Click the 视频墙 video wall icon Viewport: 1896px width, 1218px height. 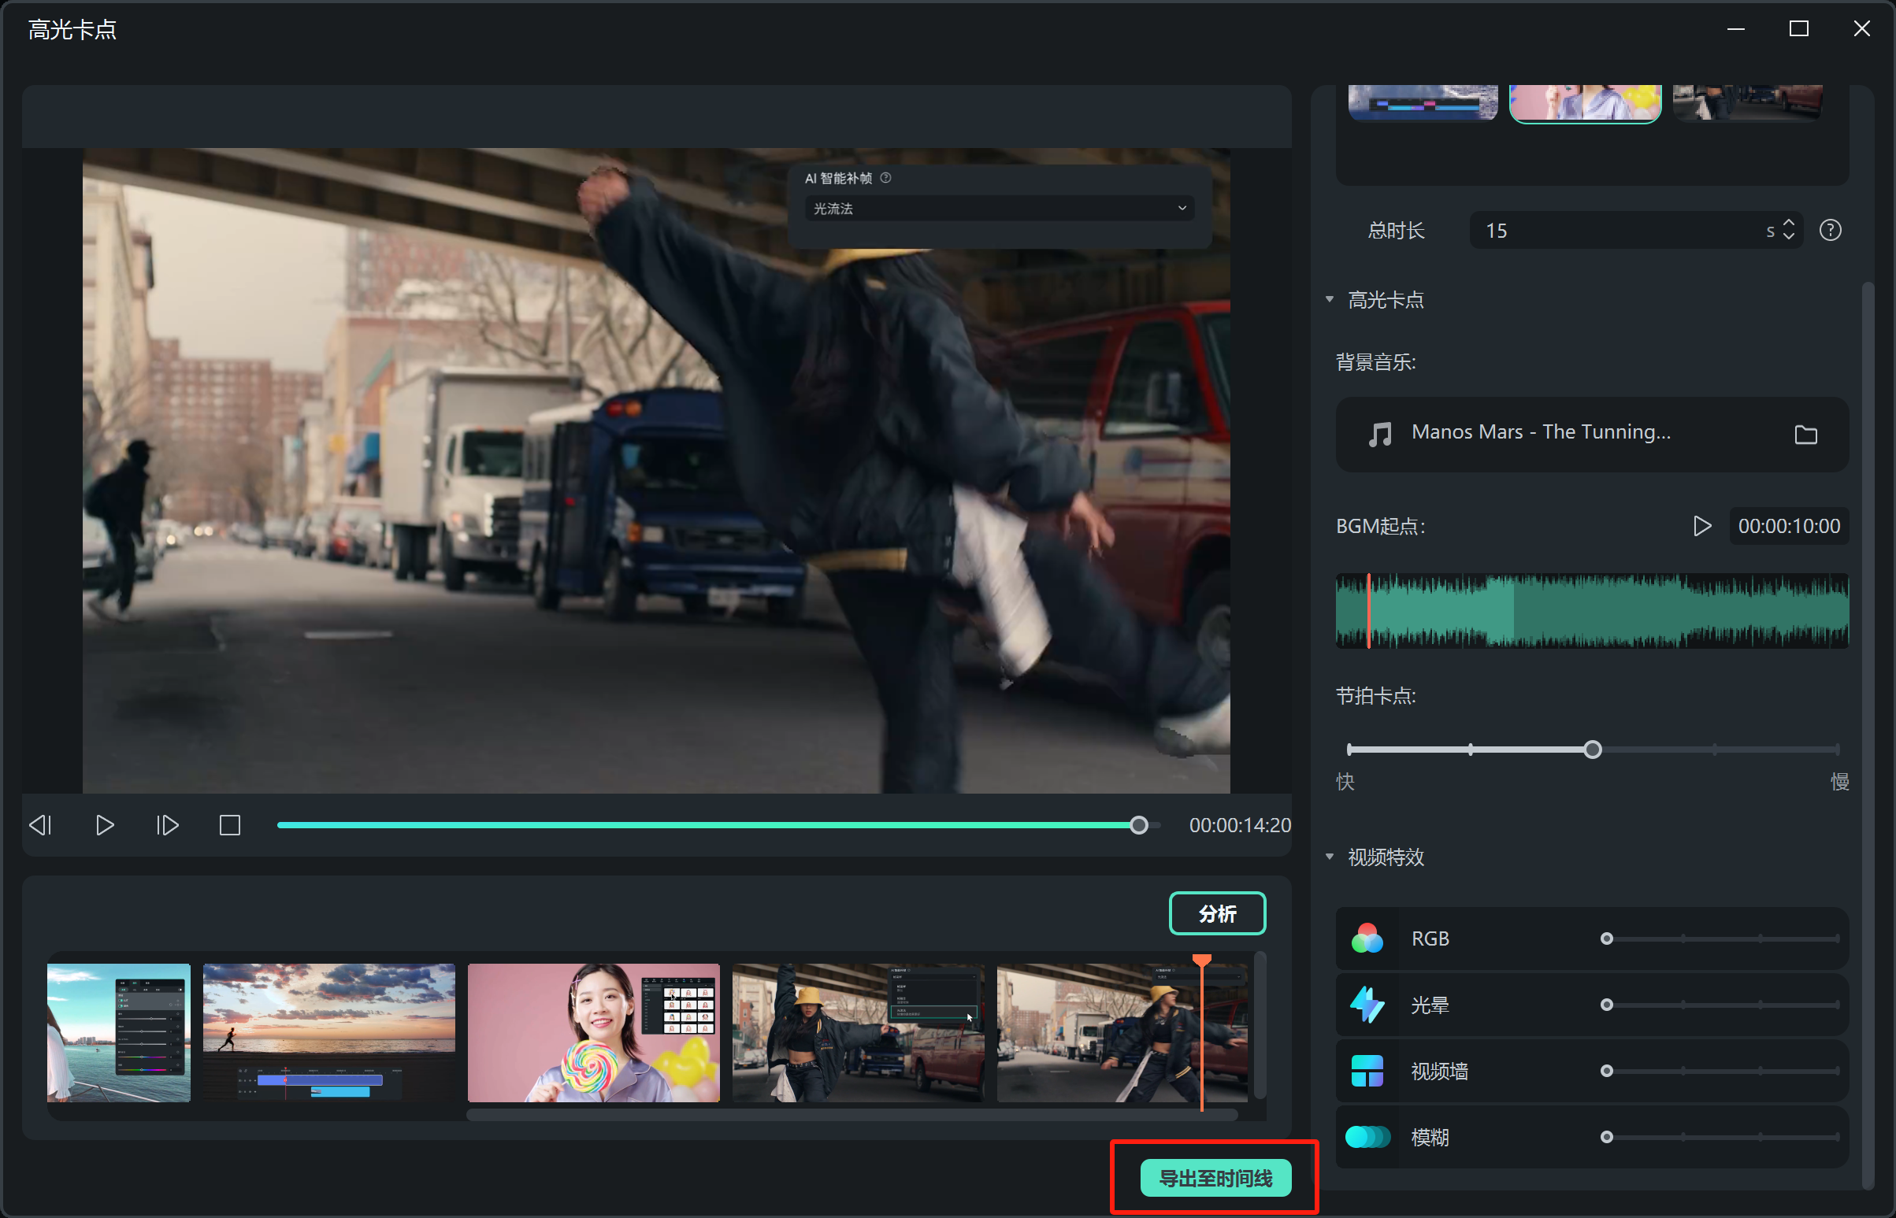tap(1367, 1072)
